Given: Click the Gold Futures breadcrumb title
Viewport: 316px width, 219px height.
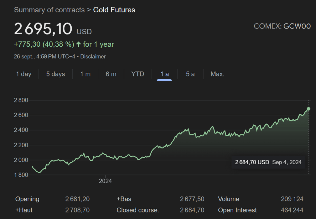Looking at the screenshot, I should (114, 10).
